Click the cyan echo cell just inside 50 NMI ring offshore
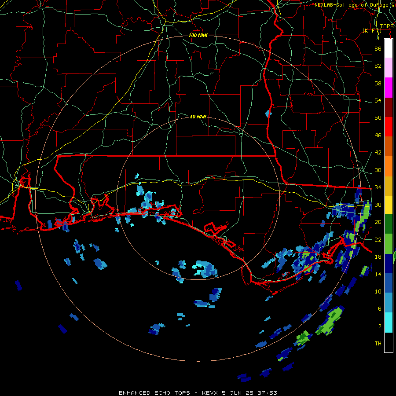 click(205, 269)
